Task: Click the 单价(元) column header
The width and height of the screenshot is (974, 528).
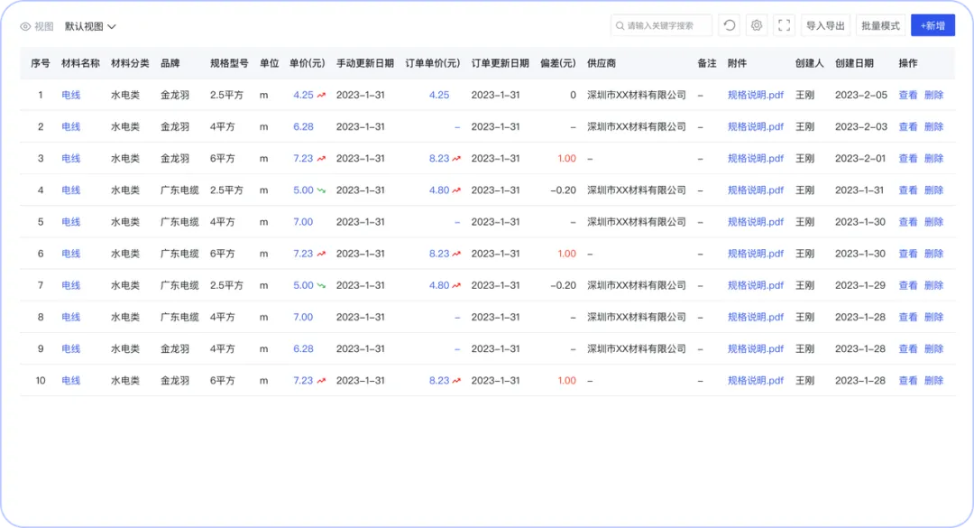Action: point(307,63)
